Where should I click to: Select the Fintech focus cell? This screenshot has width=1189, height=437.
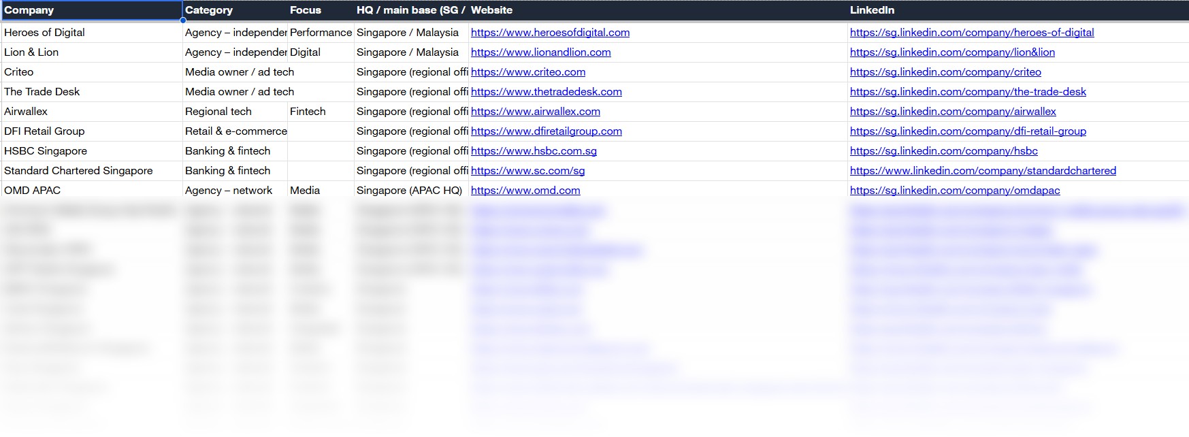321,112
